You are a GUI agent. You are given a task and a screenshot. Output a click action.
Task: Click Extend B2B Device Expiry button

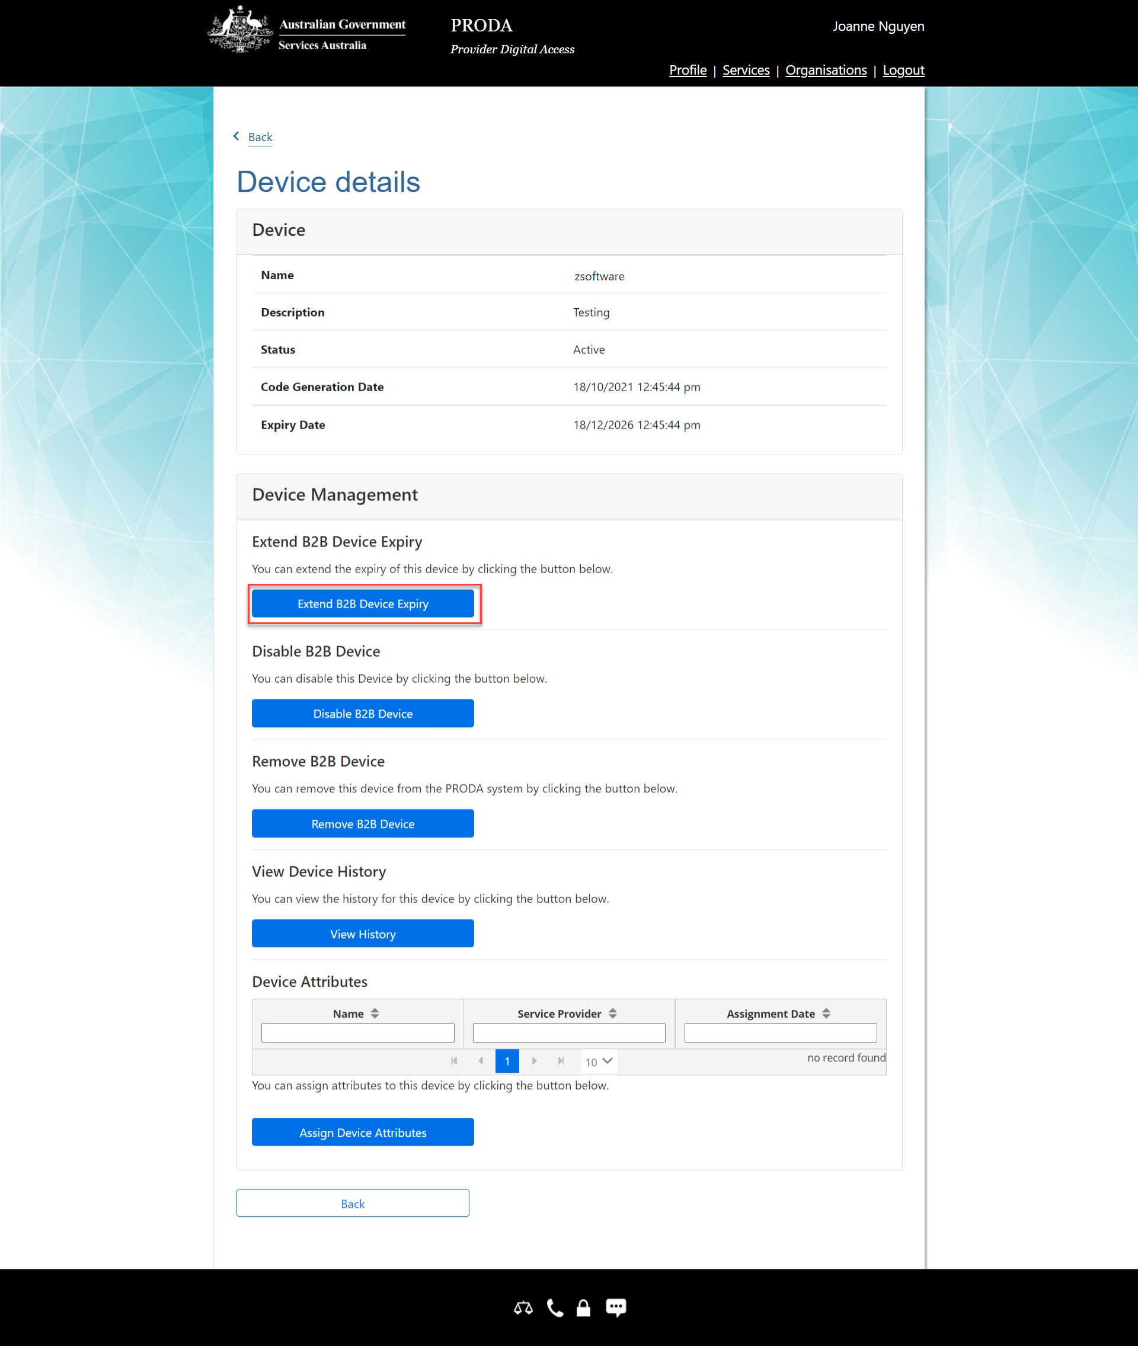pyautogui.click(x=363, y=604)
